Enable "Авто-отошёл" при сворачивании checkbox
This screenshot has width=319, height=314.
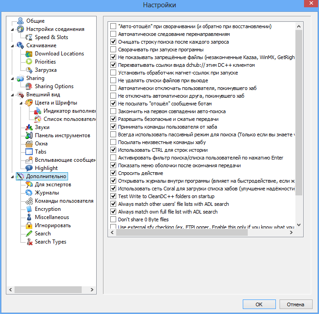pos(113,26)
